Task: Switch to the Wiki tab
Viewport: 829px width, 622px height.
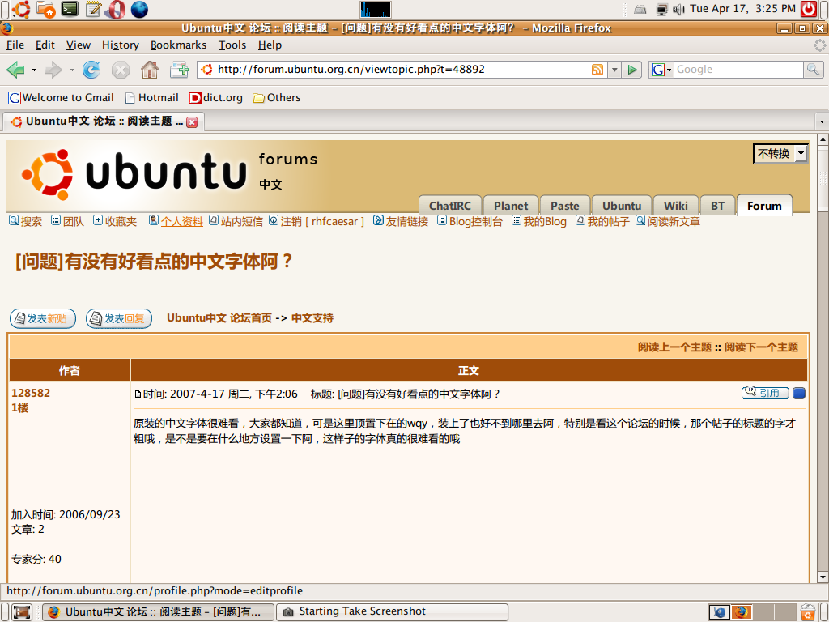Action: tap(676, 206)
